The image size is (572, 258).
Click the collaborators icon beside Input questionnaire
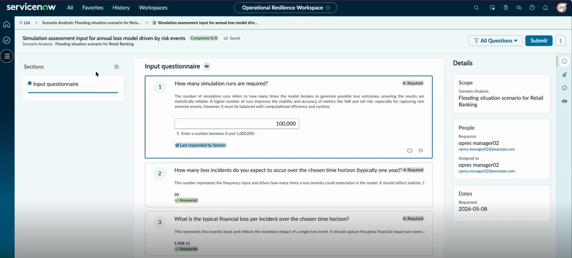[207, 66]
